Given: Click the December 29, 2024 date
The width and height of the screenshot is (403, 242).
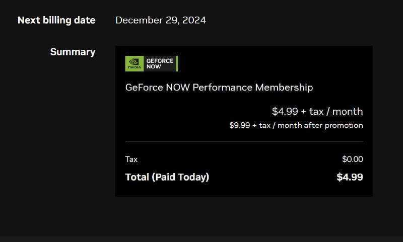Looking at the screenshot, I should (161, 20).
